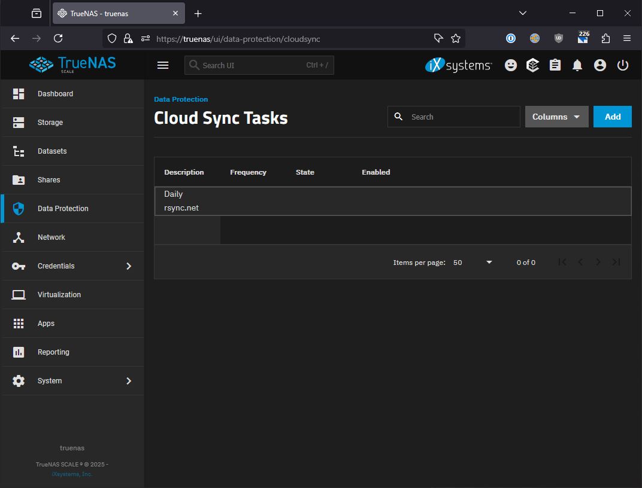
Task: Open Firefox application menu
Action: (627, 38)
